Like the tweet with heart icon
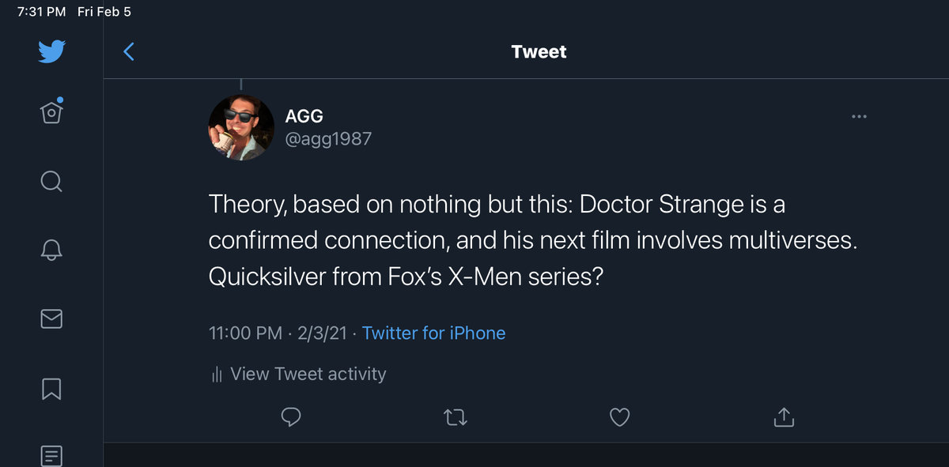Viewport: 949px width, 467px height. [620, 416]
